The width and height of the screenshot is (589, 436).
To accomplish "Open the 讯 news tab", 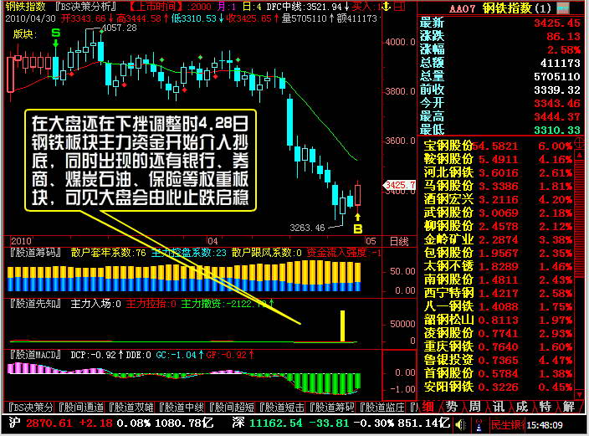I will pos(499,407).
